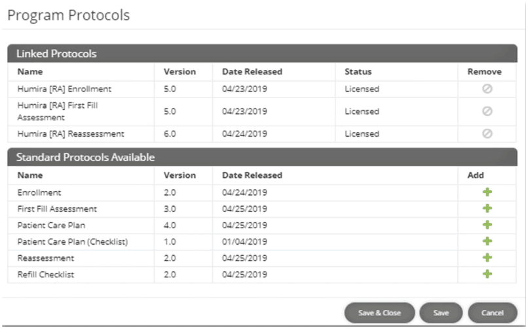Click version 3.0 of First Fill Assessment
Viewport: 528px width, 329px height.
tap(170, 209)
